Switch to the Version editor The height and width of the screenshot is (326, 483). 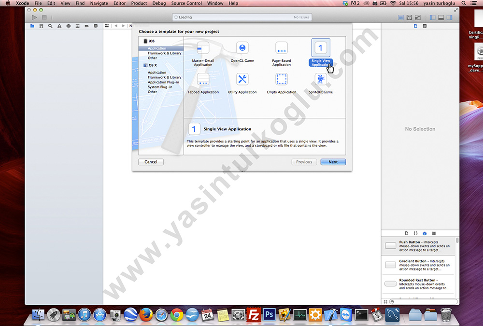418,17
